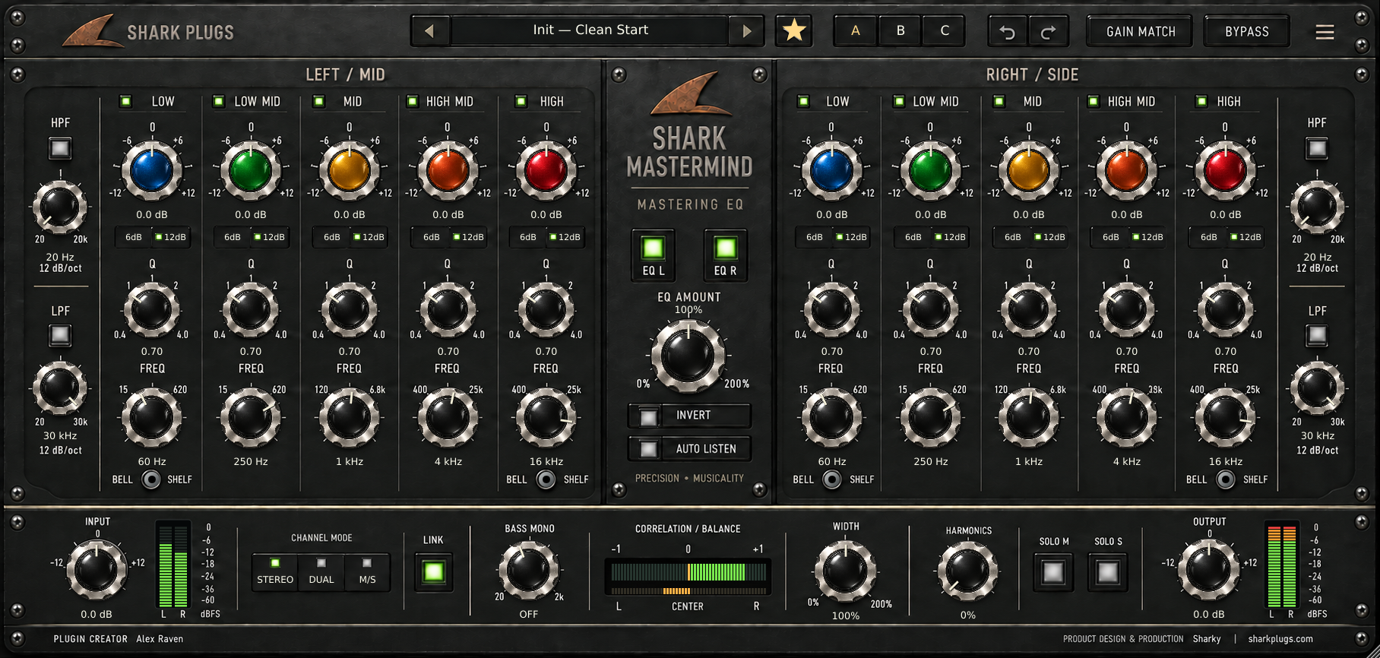Redo the last change
Viewport: 1380px width, 658px height.
[1049, 31]
